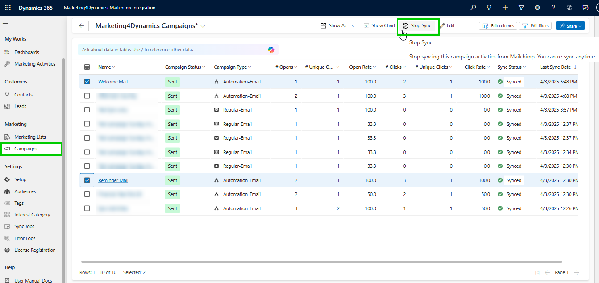Open the Show As dropdown
The image size is (599, 283).
coord(338,26)
